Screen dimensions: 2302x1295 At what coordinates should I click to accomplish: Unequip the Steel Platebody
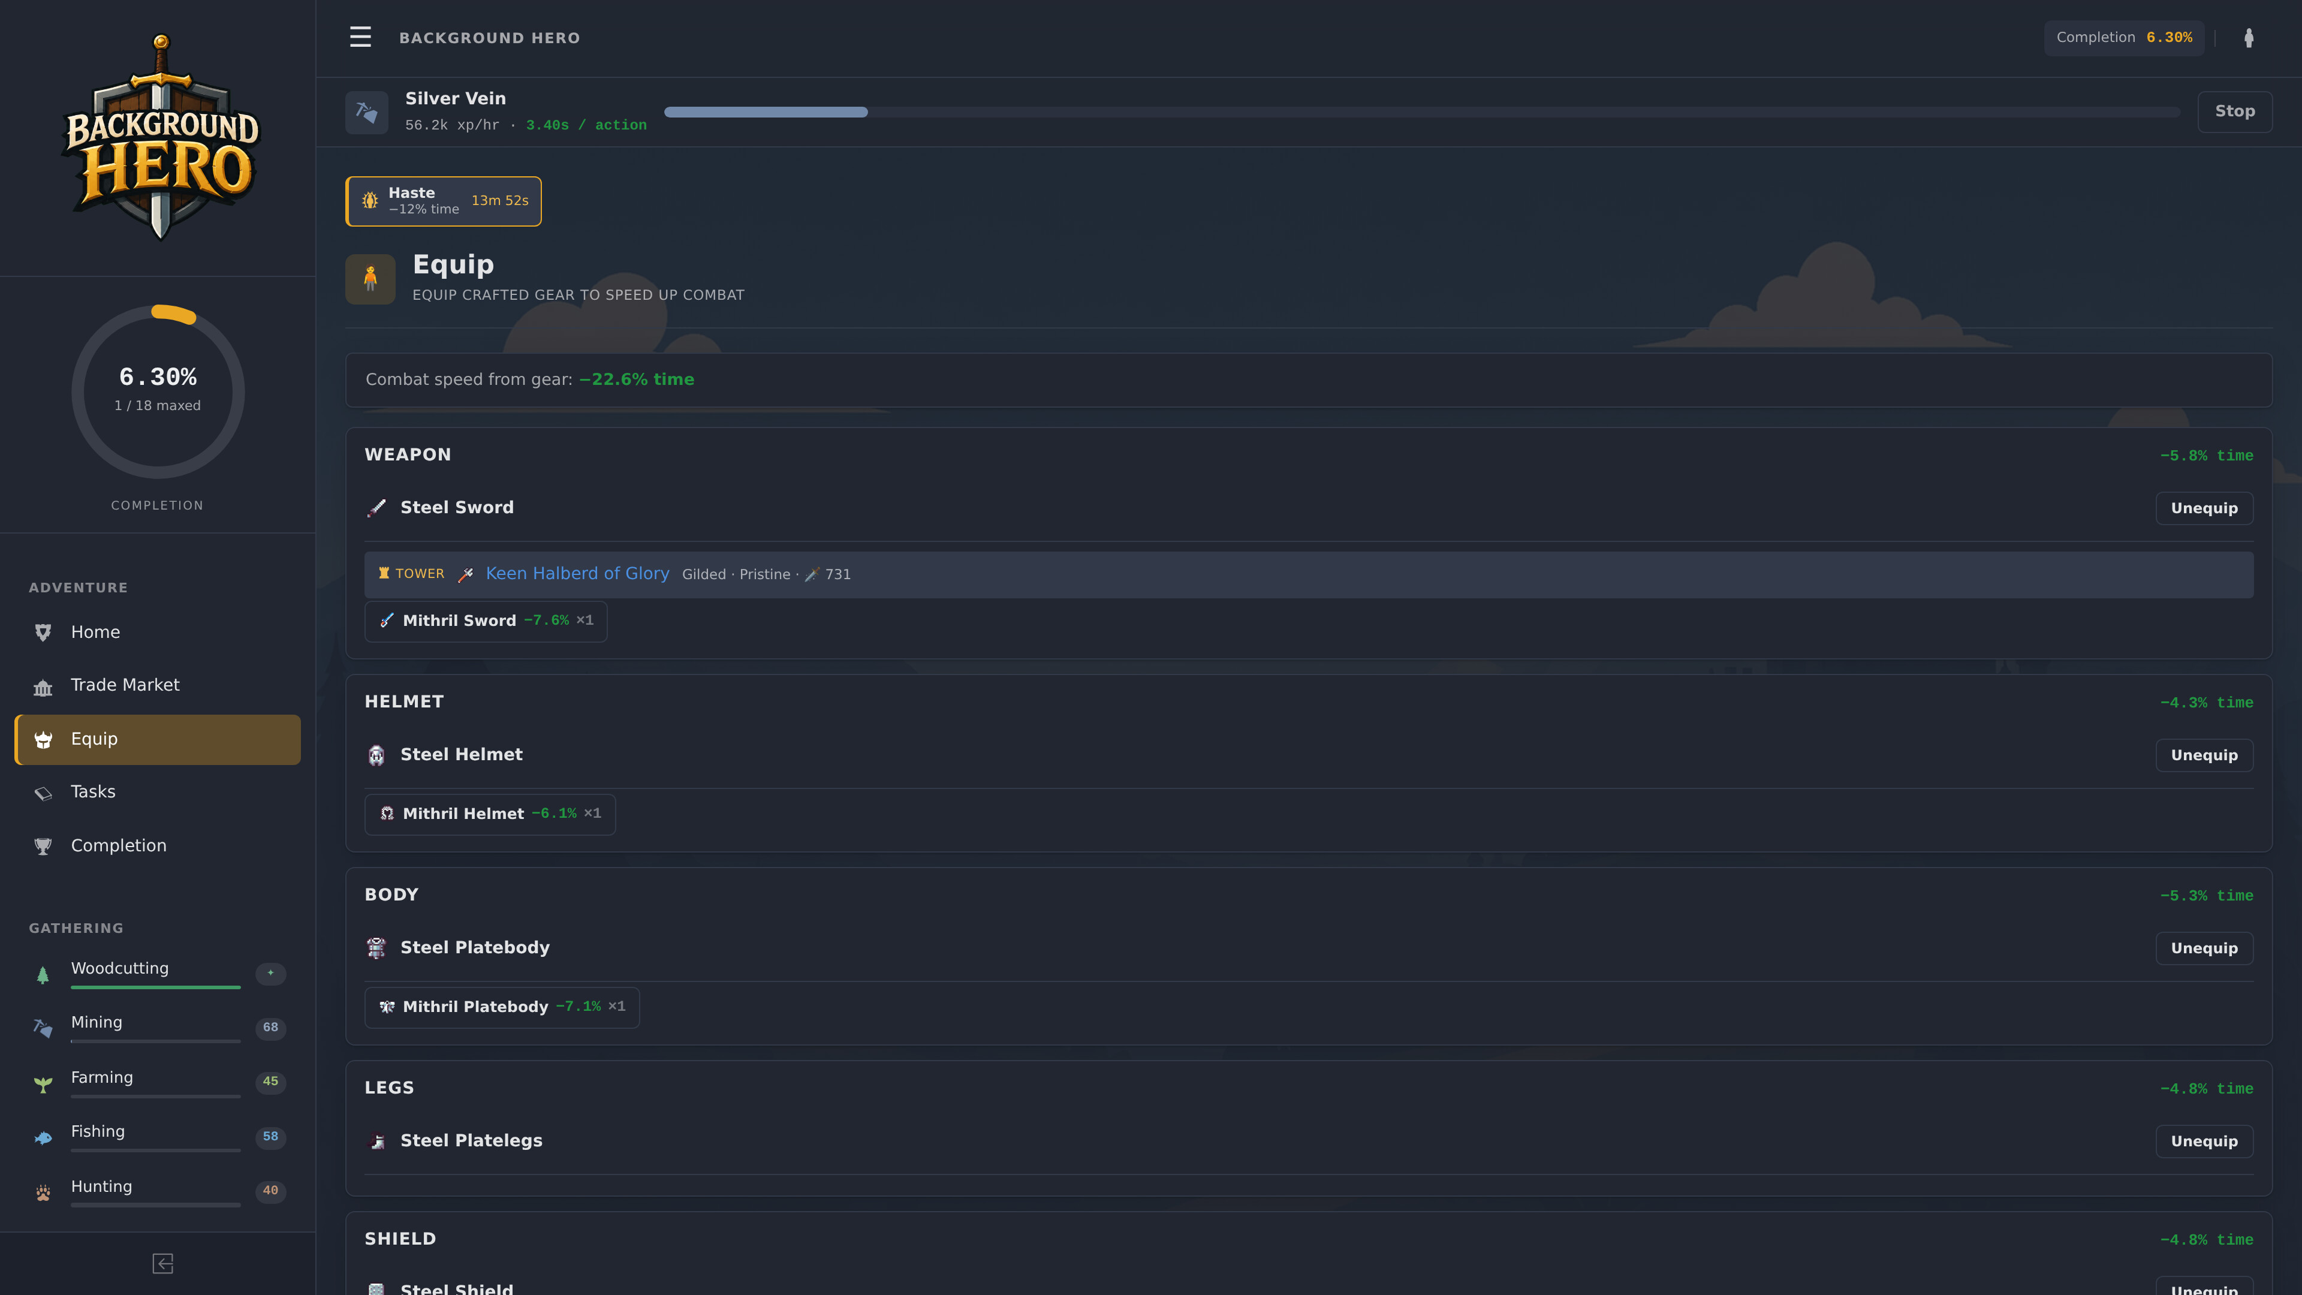(x=2204, y=948)
